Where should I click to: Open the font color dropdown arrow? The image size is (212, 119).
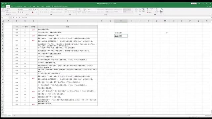[34, 12]
